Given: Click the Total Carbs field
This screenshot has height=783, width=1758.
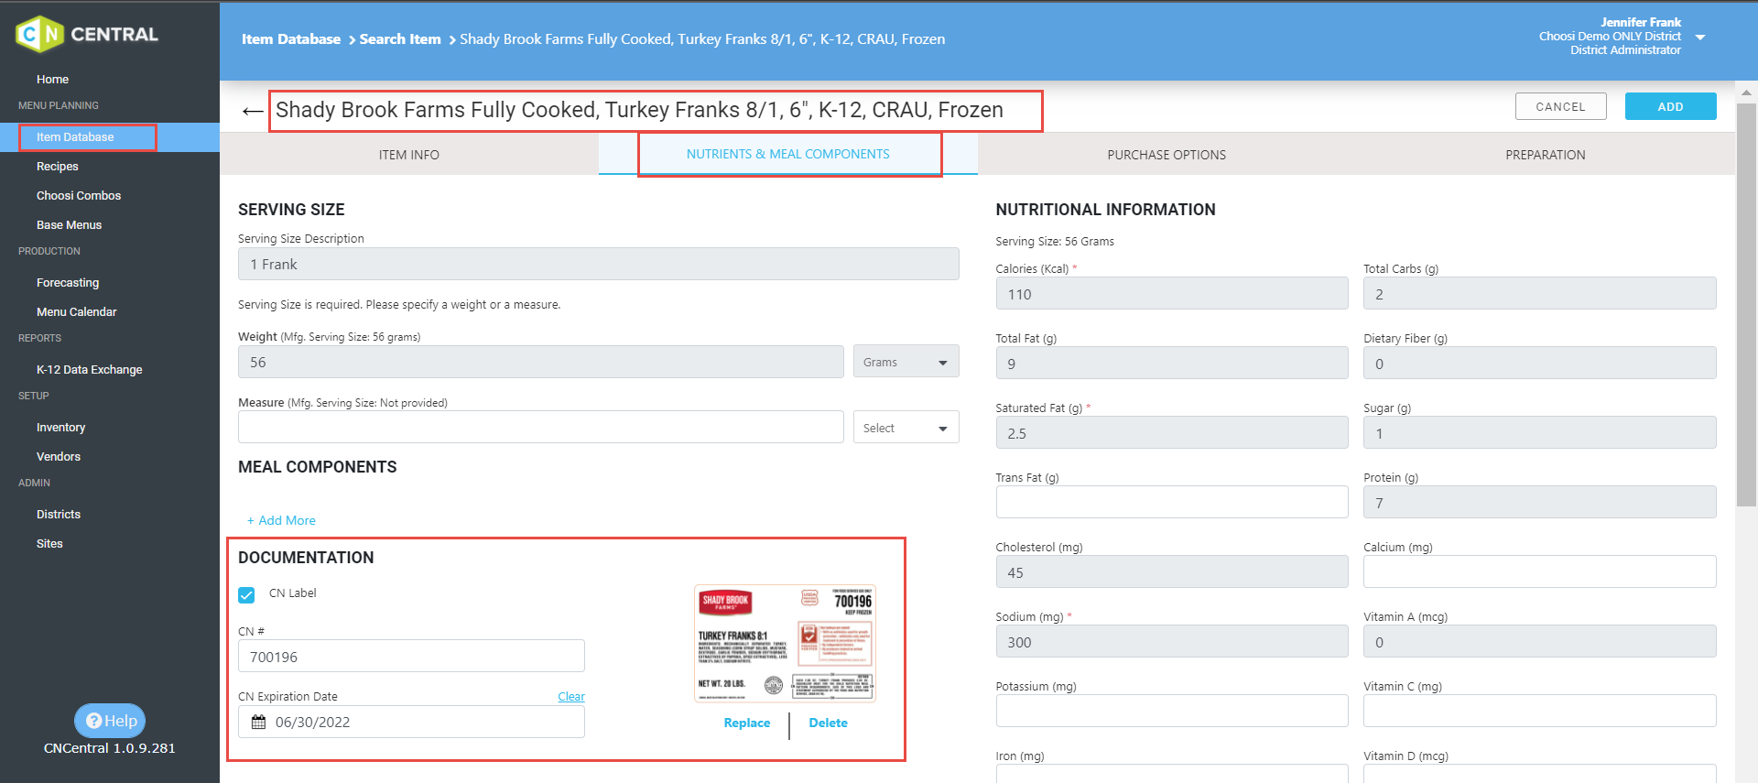Looking at the screenshot, I should point(1540,294).
